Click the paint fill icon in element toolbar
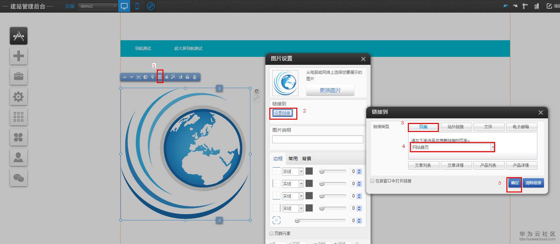 [166, 77]
